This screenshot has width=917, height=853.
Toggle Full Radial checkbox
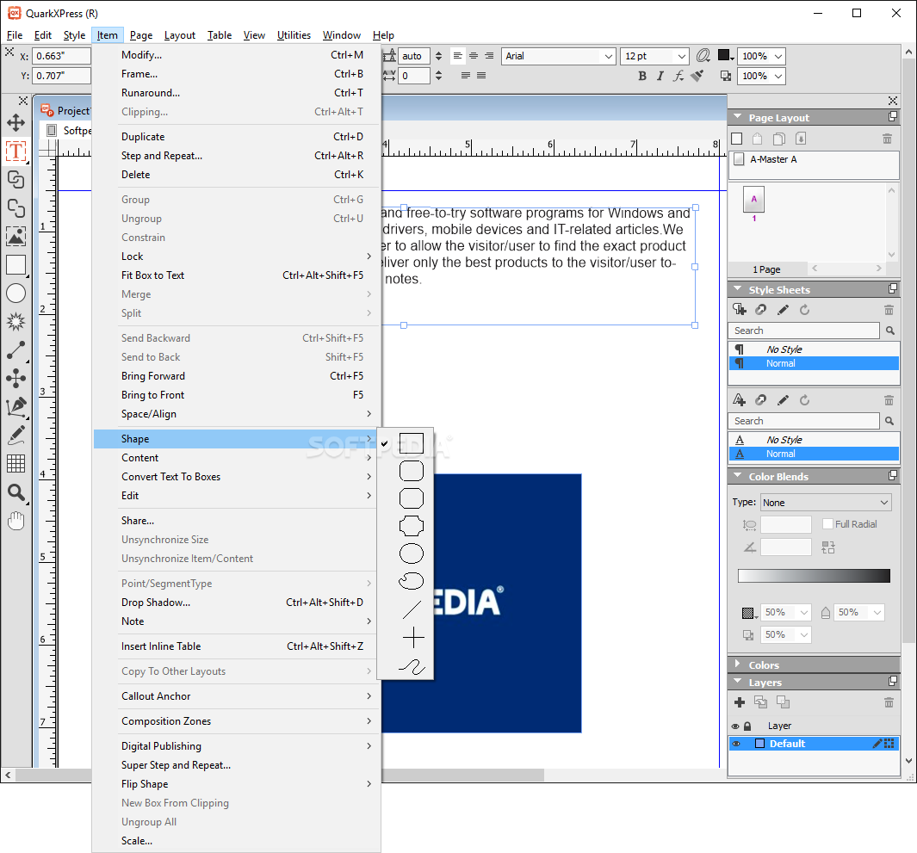pos(827,524)
